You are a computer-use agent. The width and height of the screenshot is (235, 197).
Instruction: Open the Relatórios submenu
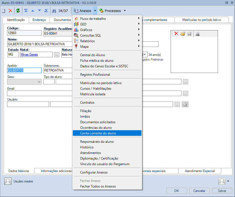pos(107,41)
